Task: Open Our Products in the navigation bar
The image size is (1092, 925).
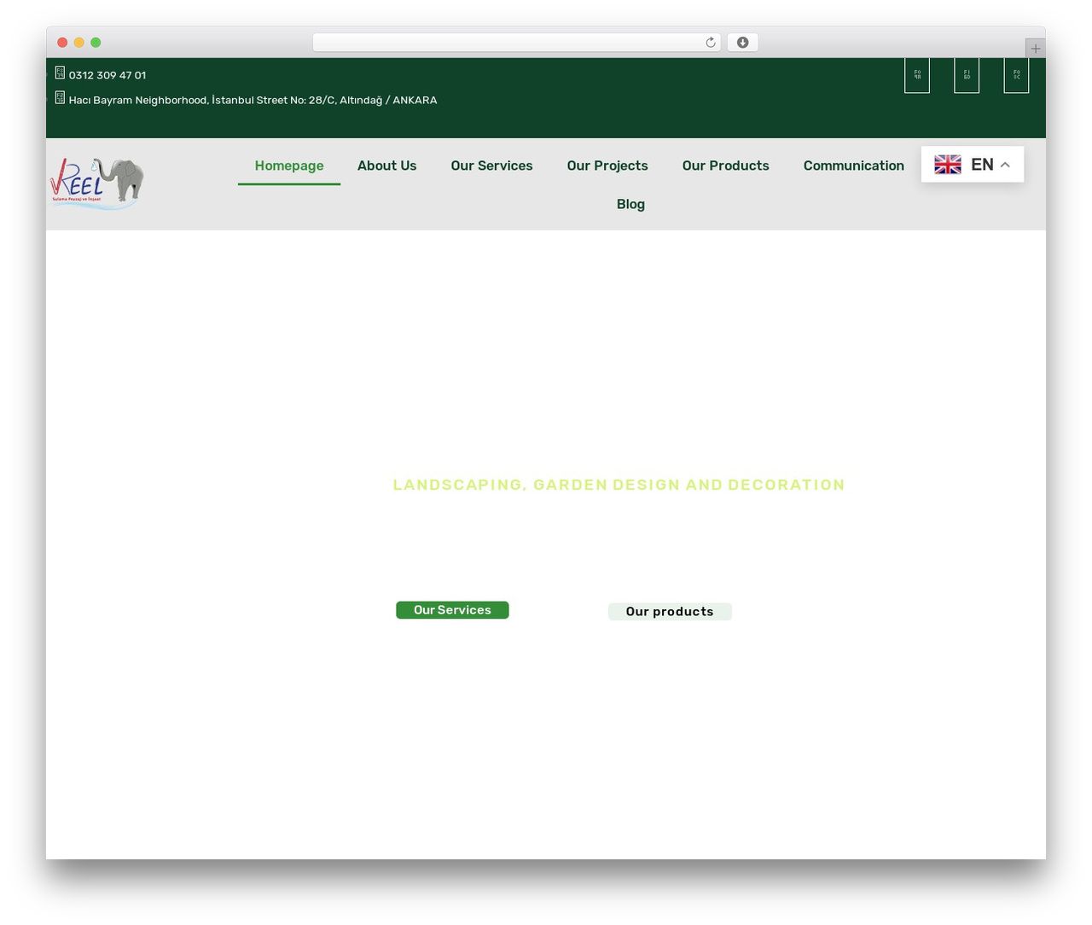Action: point(726,166)
